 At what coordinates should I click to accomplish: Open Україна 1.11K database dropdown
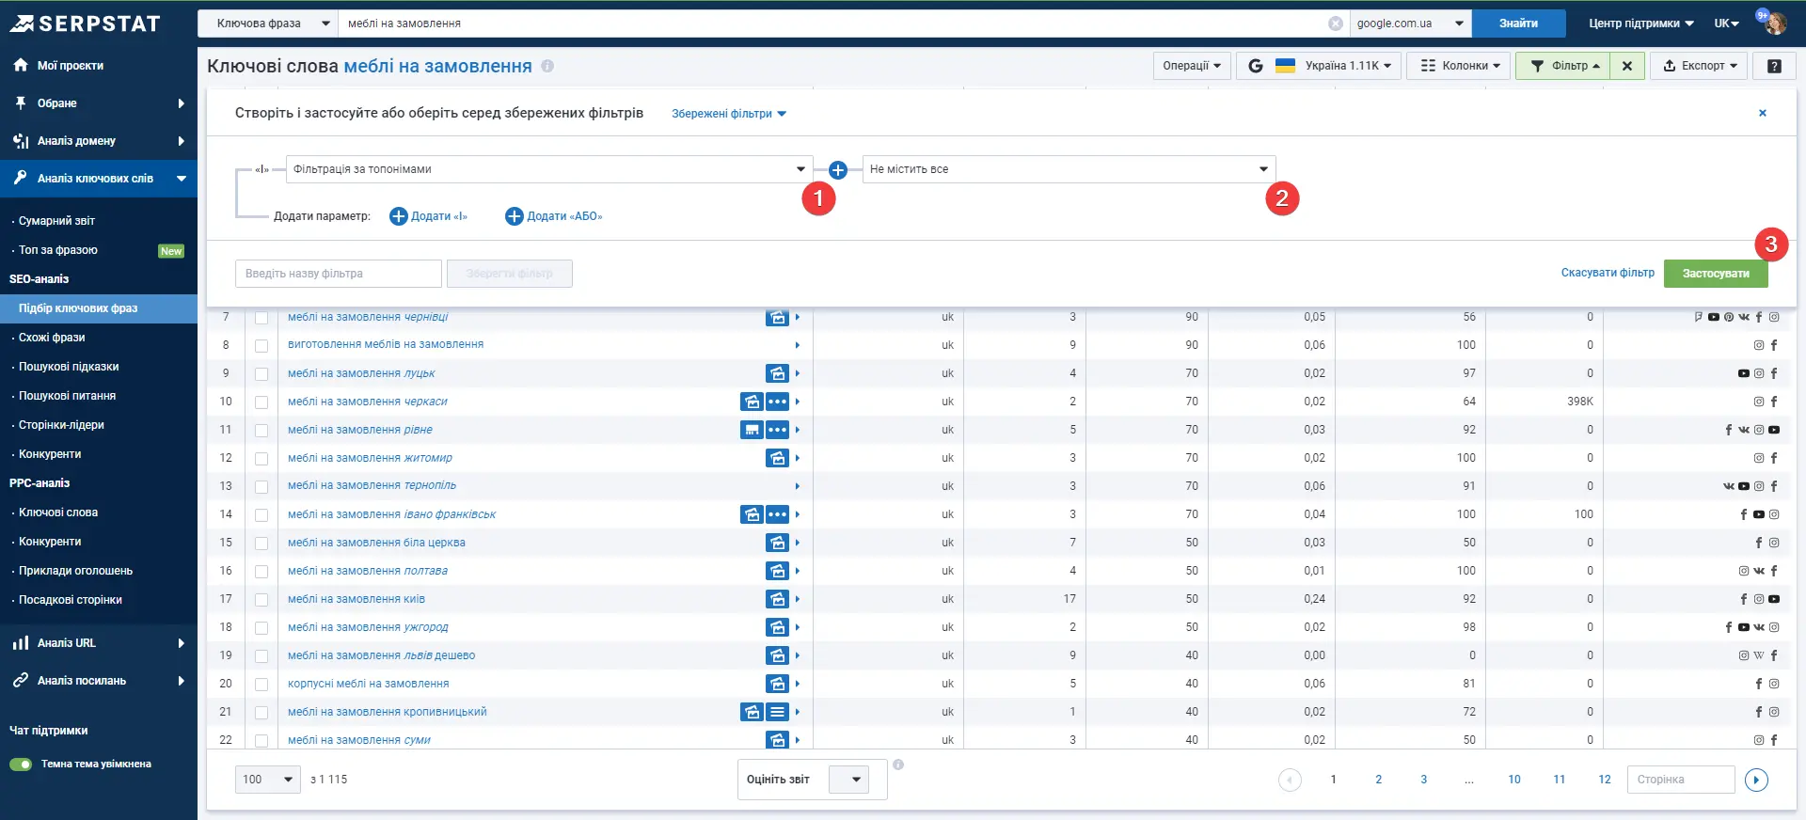1319,66
